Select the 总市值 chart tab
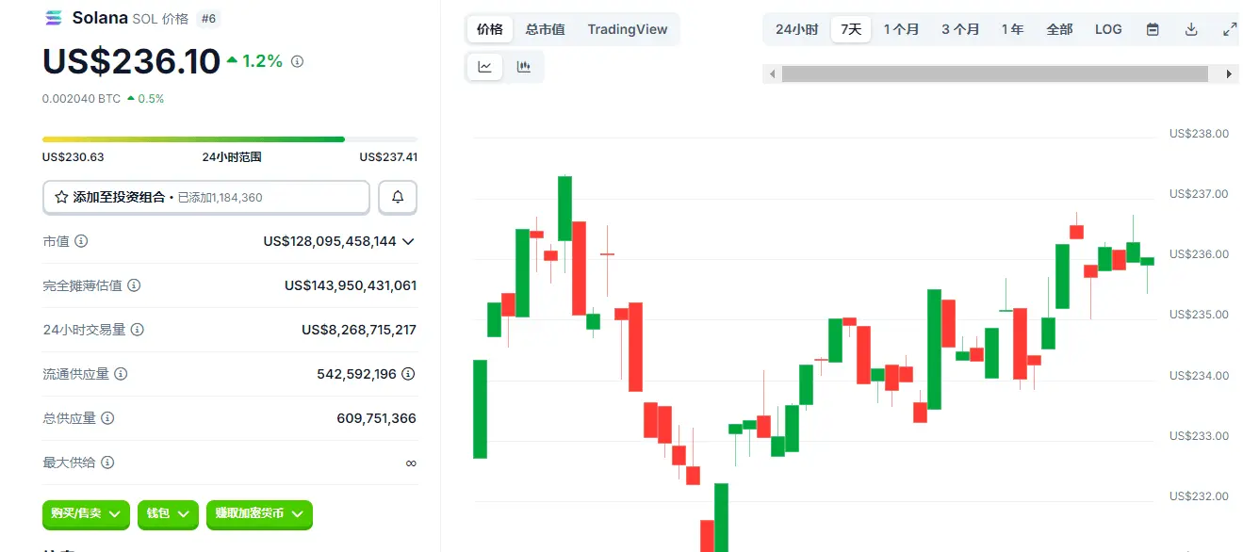This screenshot has width=1243, height=552. [x=546, y=29]
